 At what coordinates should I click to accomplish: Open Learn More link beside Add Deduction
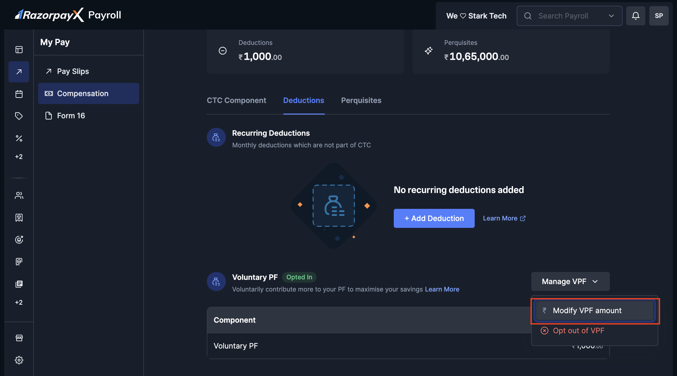pyautogui.click(x=504, y=218)
